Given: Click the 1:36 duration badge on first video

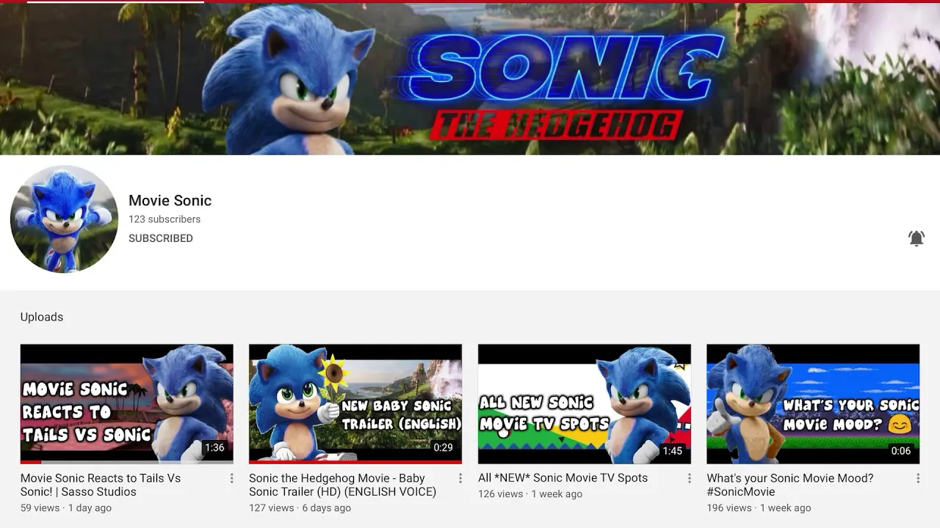Looking at the screenshot, I should [214, 447].
